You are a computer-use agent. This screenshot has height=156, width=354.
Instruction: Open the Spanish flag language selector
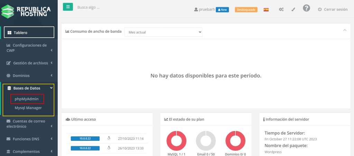(266, 10)
